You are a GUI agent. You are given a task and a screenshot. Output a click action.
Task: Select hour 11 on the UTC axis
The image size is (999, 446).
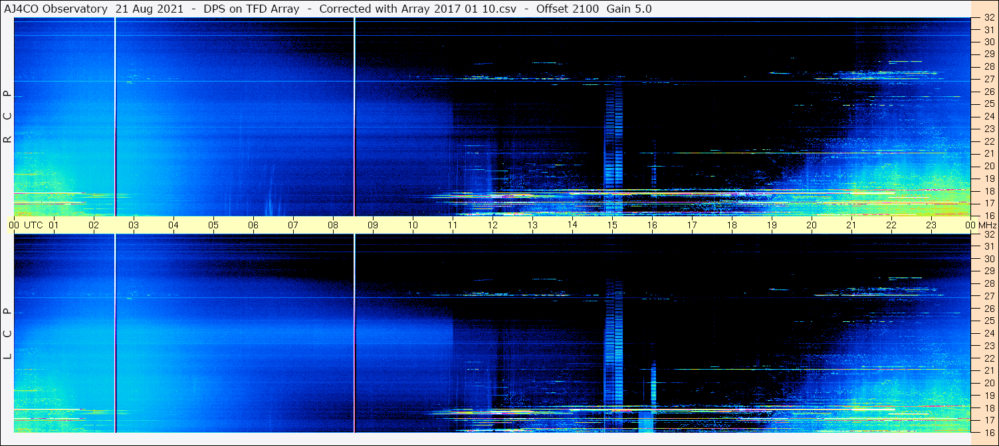[x=453, y=225]
